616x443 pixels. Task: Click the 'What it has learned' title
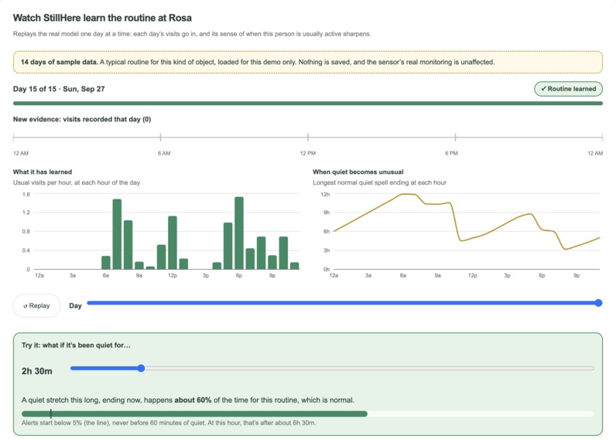tap(43, 172)
